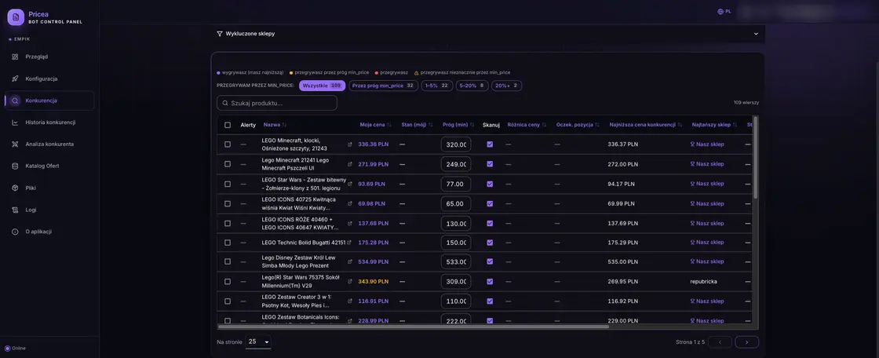Toggle the select-all checkbox in table header

coord(228,125)
